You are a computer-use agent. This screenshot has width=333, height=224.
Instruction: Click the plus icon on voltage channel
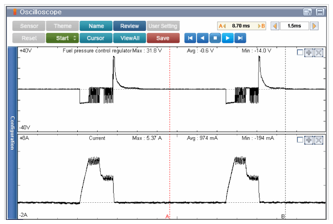[x=309, y=52]
